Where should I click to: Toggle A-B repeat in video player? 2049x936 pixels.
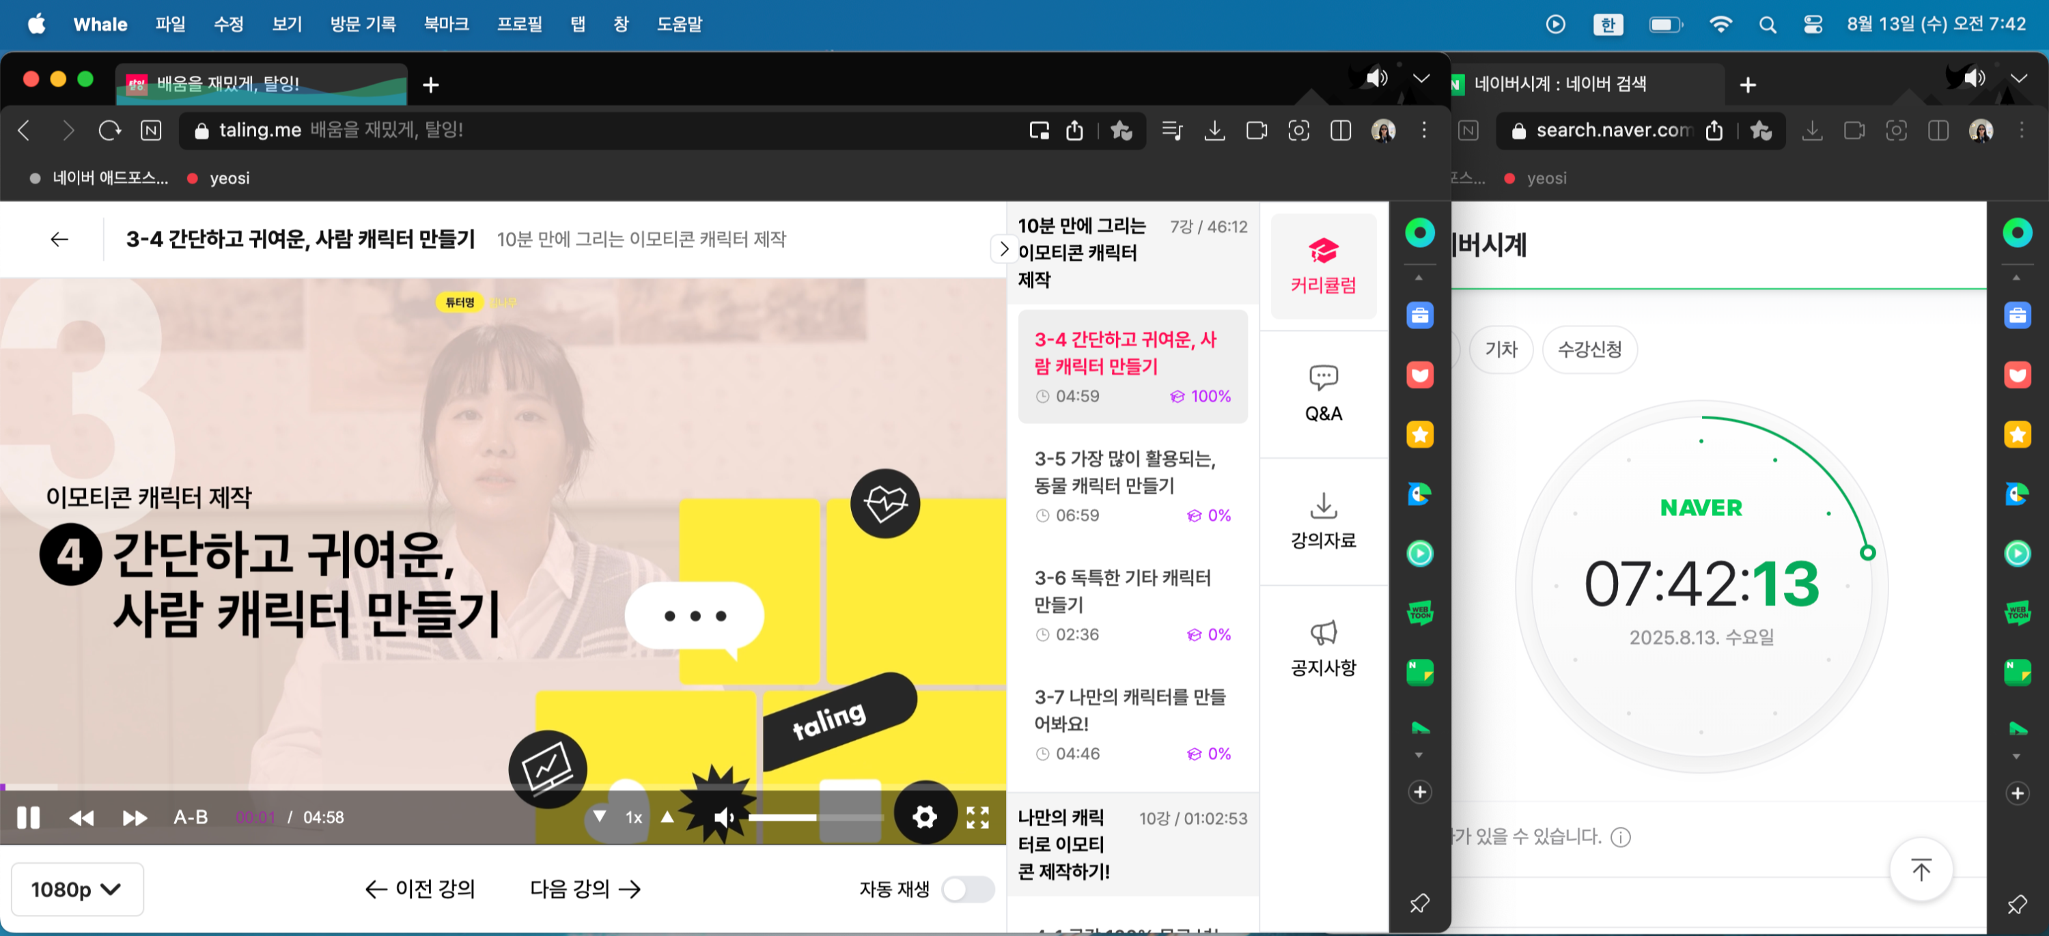tap(191, 817)
